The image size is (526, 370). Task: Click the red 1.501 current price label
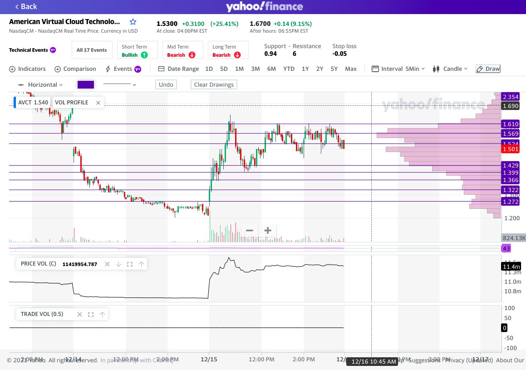(x=510, y=149)
